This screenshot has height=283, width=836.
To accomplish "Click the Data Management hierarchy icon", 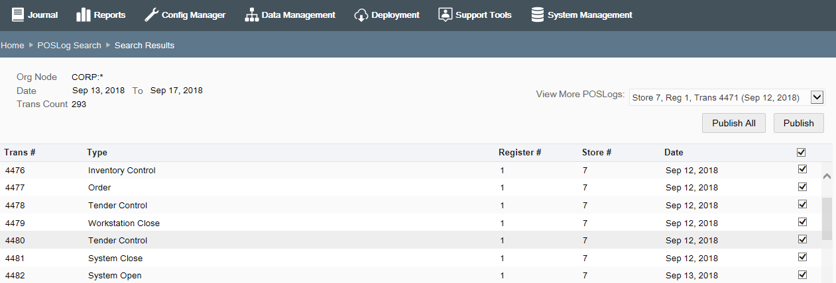I will 251,15.
